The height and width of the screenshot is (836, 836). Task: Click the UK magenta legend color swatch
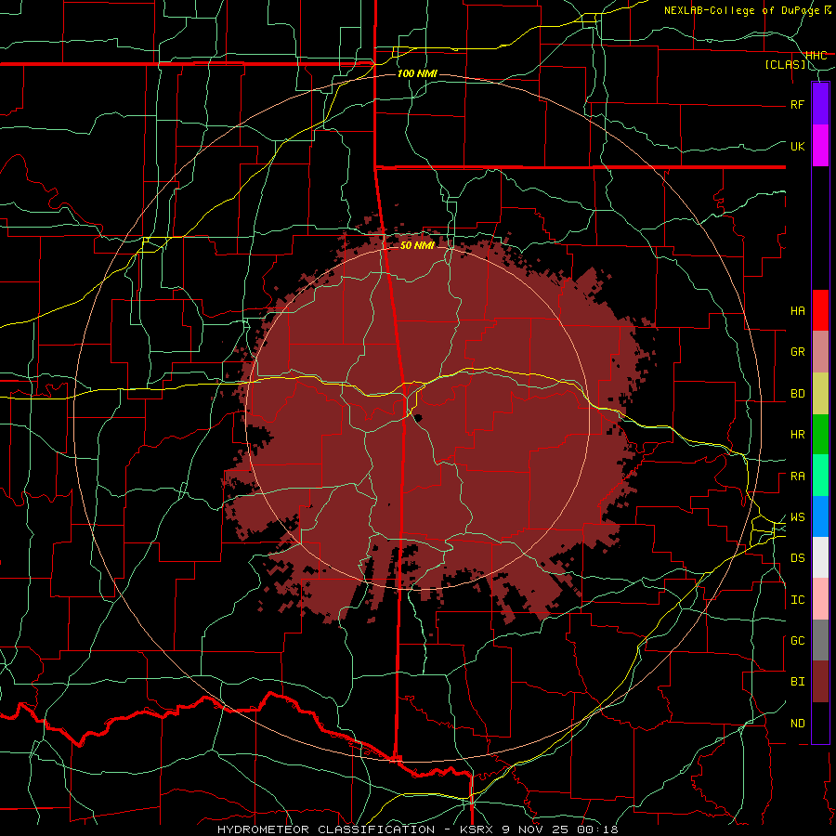pos(820,146)
